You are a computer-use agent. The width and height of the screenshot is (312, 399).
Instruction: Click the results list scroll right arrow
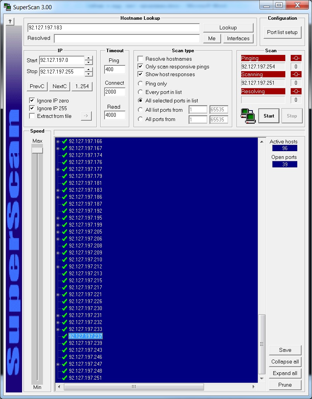[x=254, y=387]
